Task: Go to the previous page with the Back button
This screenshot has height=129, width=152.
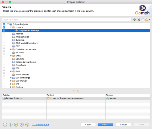Action: click(x=88, y=124)
